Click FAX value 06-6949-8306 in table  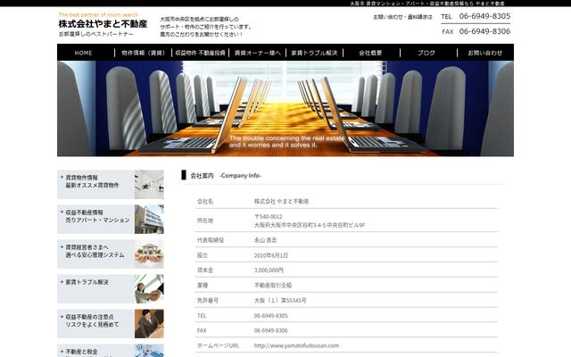(x=271, y=330)
